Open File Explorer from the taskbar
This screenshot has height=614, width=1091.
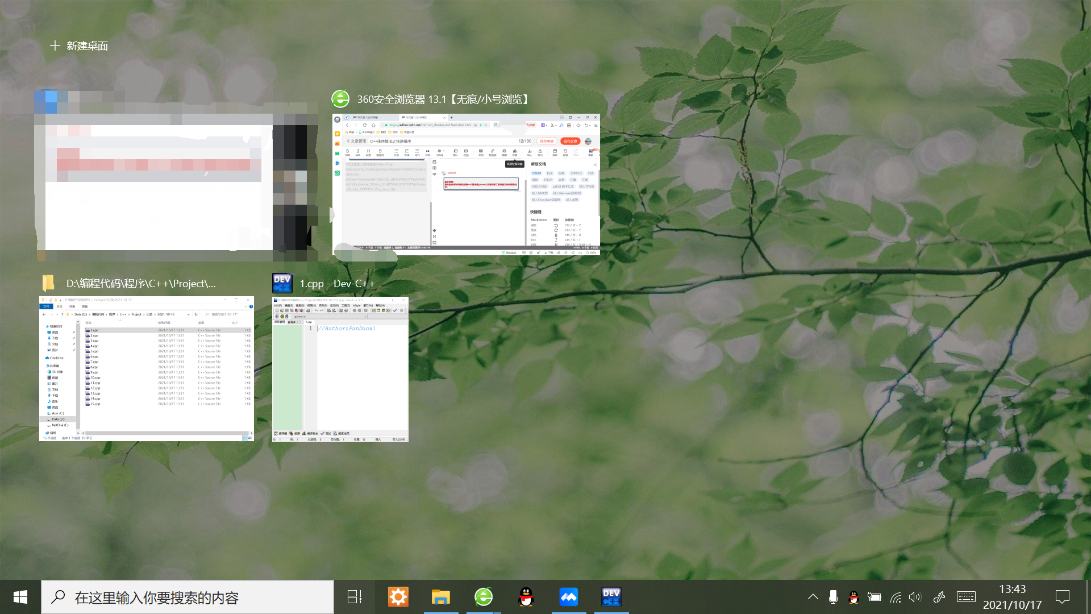pyautogui.click(x=440, y=597)
